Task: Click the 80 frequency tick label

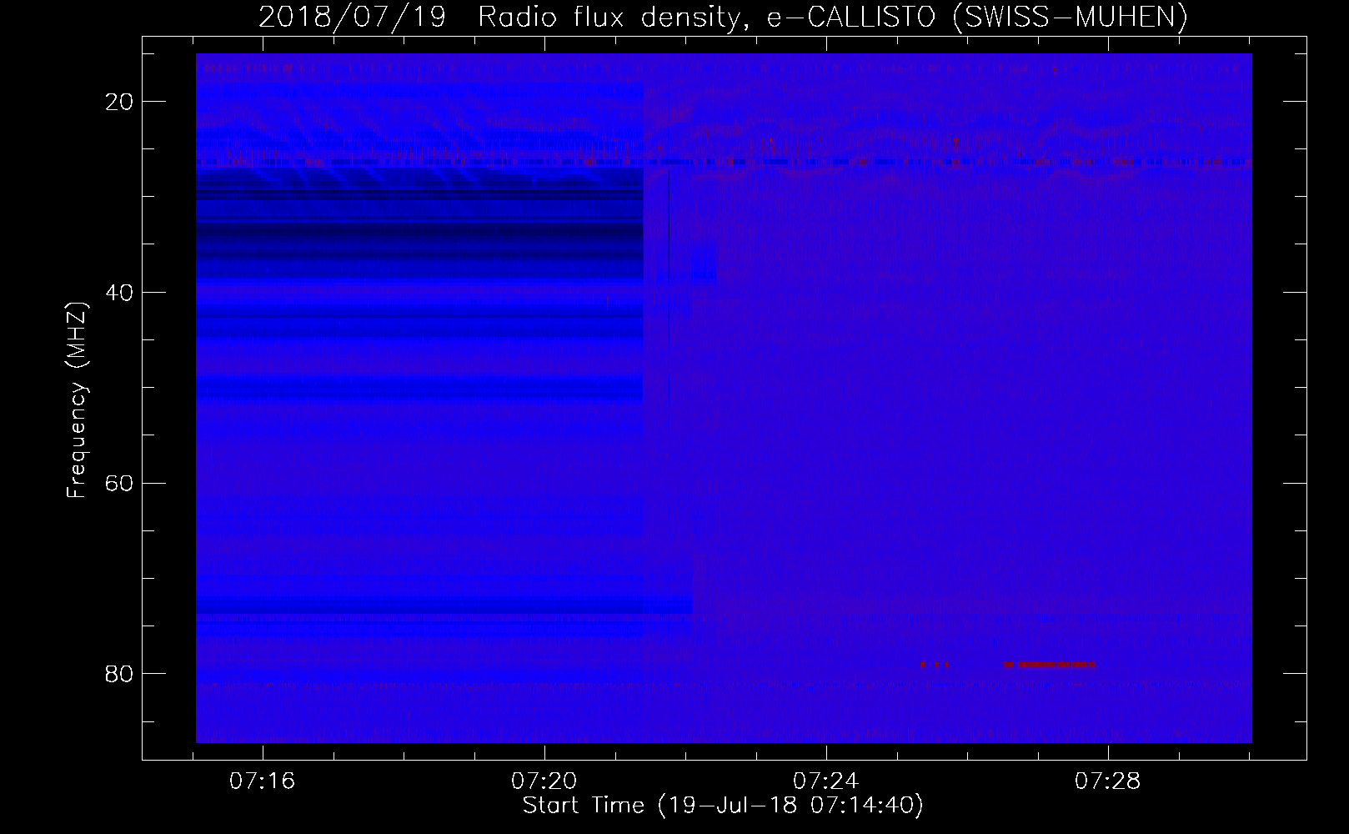Action: [x=119, y=673]
